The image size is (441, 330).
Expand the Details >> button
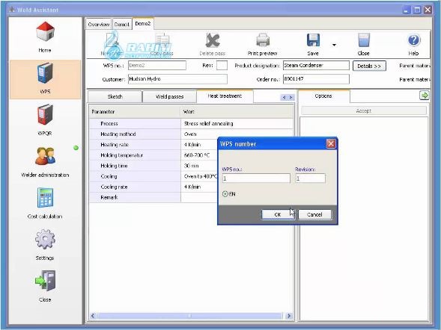[x=369, y=66]
